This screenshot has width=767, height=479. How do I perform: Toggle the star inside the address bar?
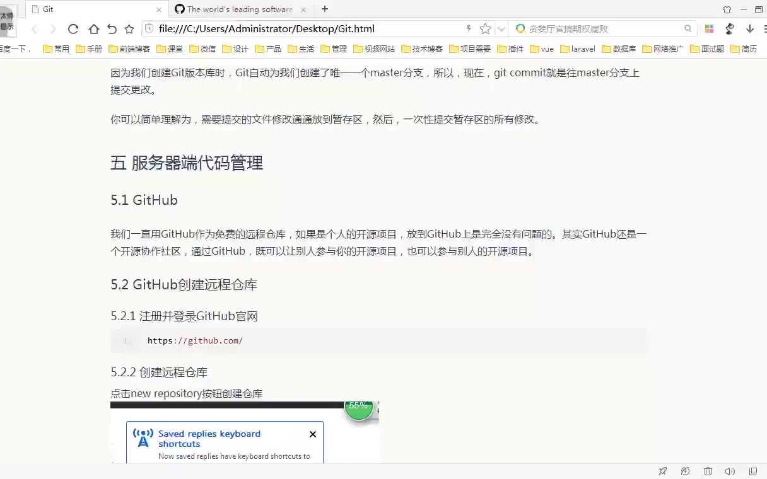pos(485,29)
